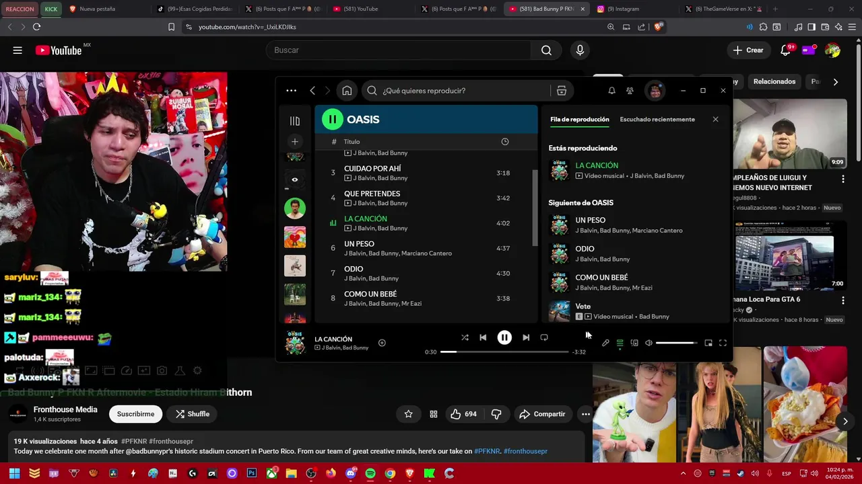The width and height of the screenshot is (862, 484).
Task: Add LA CANCIÓN to liked songs
Action: [x=382, y=343]
